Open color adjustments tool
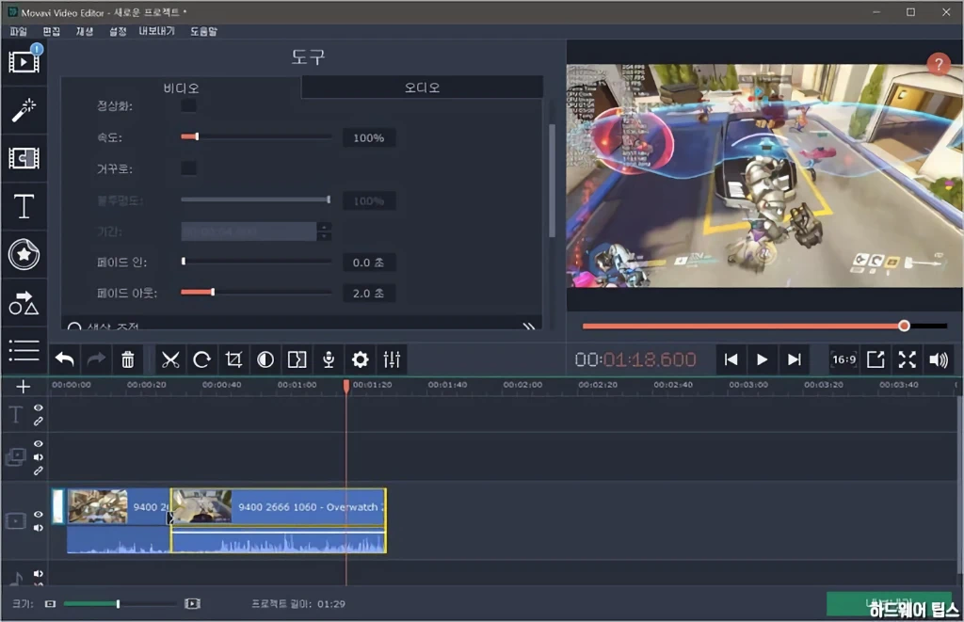Screen dimensions: 964x622 pos(265,359)
